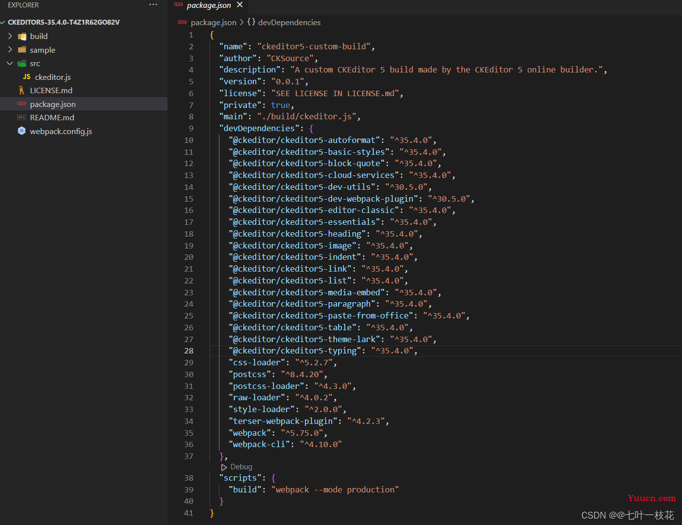Expand the sample folder chevron
Image resolution: width=682 pixels, height=525 pixels.
tap(10, 50)
